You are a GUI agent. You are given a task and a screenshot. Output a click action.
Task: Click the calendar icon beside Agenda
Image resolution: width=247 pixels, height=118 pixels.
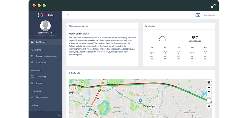click(32, 83)
